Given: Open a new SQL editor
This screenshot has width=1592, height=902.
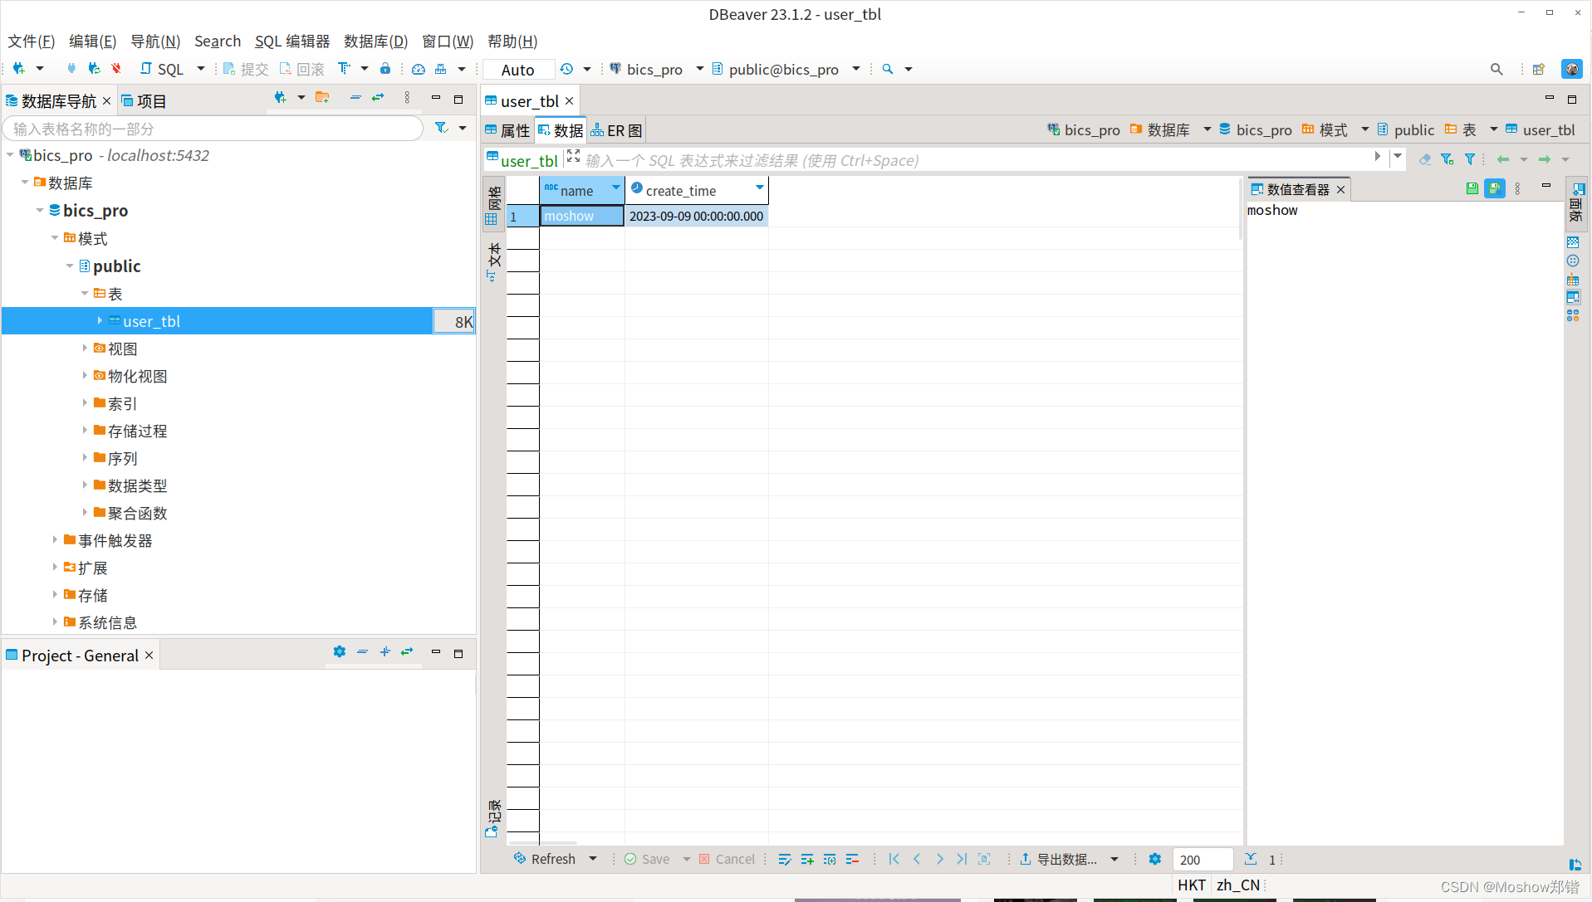Looking at the screenshot, I should tap(162, 69).
